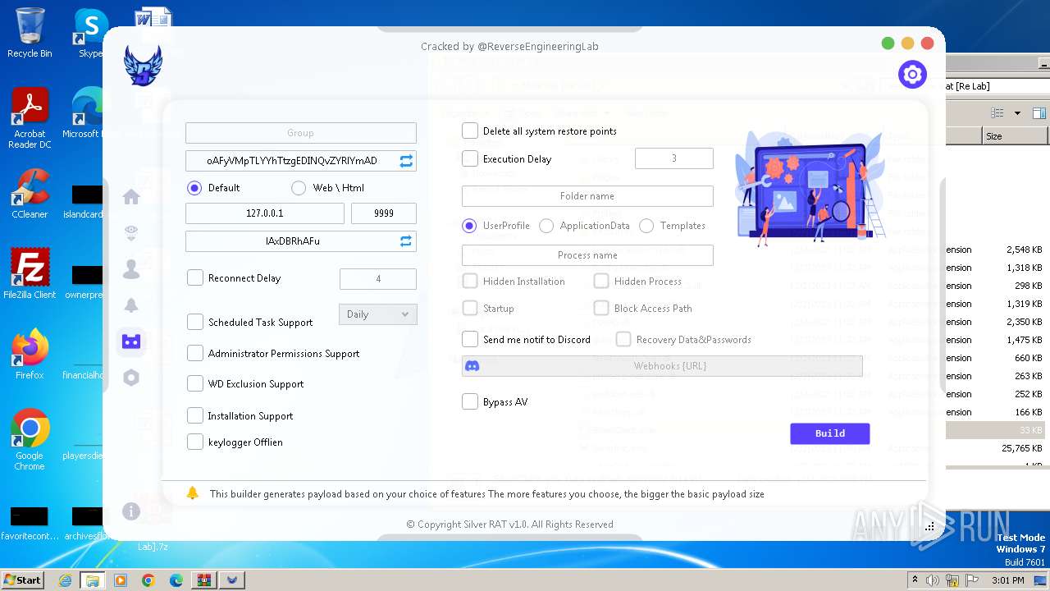Regenerate the oAFyVMpTLYYh key with refresh icon
Screen dimensions: 1050x591
point(406,161)
